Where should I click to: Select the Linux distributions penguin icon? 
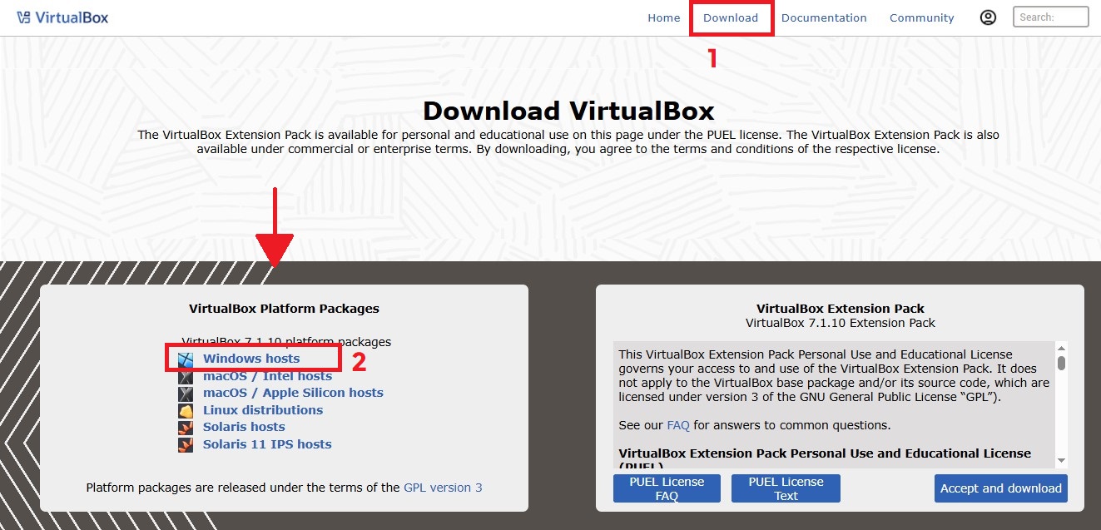tap(186, 409)
